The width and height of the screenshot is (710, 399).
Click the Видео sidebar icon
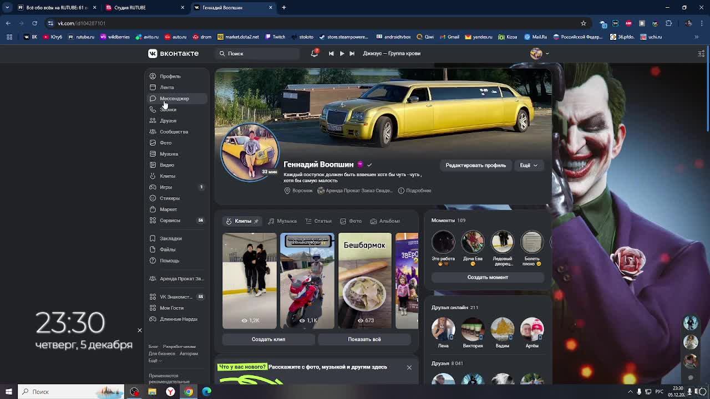pyautogui.click(x=153, y=165)
